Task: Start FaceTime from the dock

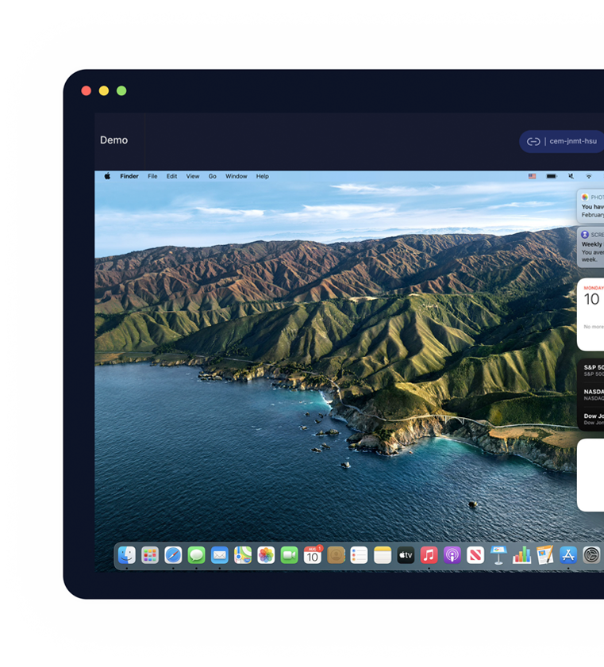Action: tap(290, 555)
